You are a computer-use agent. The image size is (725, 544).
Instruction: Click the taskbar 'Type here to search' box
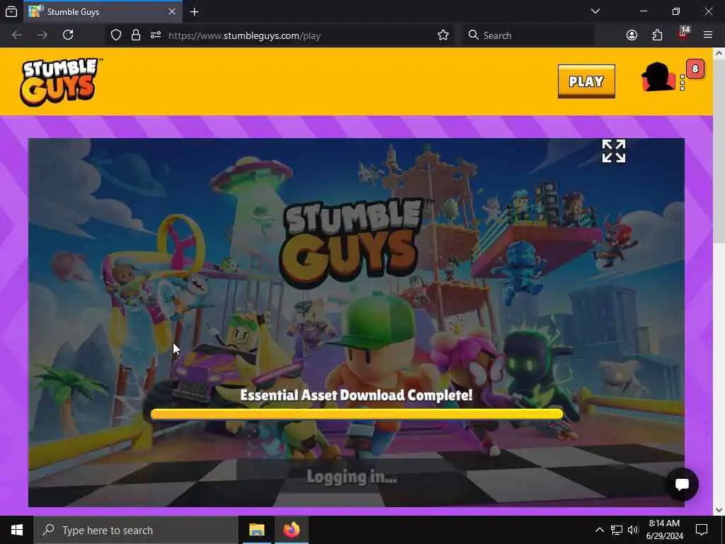[x=136, y=530]
